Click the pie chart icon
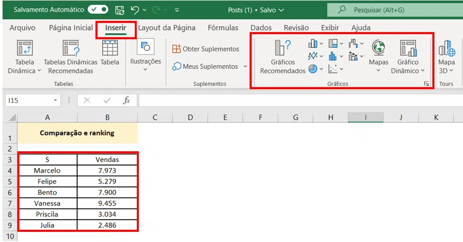This screenshot has width=463, height=242. click(313, 69)
